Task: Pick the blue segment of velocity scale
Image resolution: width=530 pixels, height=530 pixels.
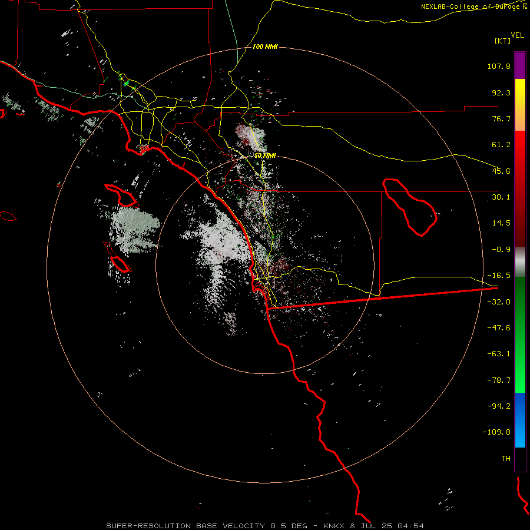Action: (520, 420)
